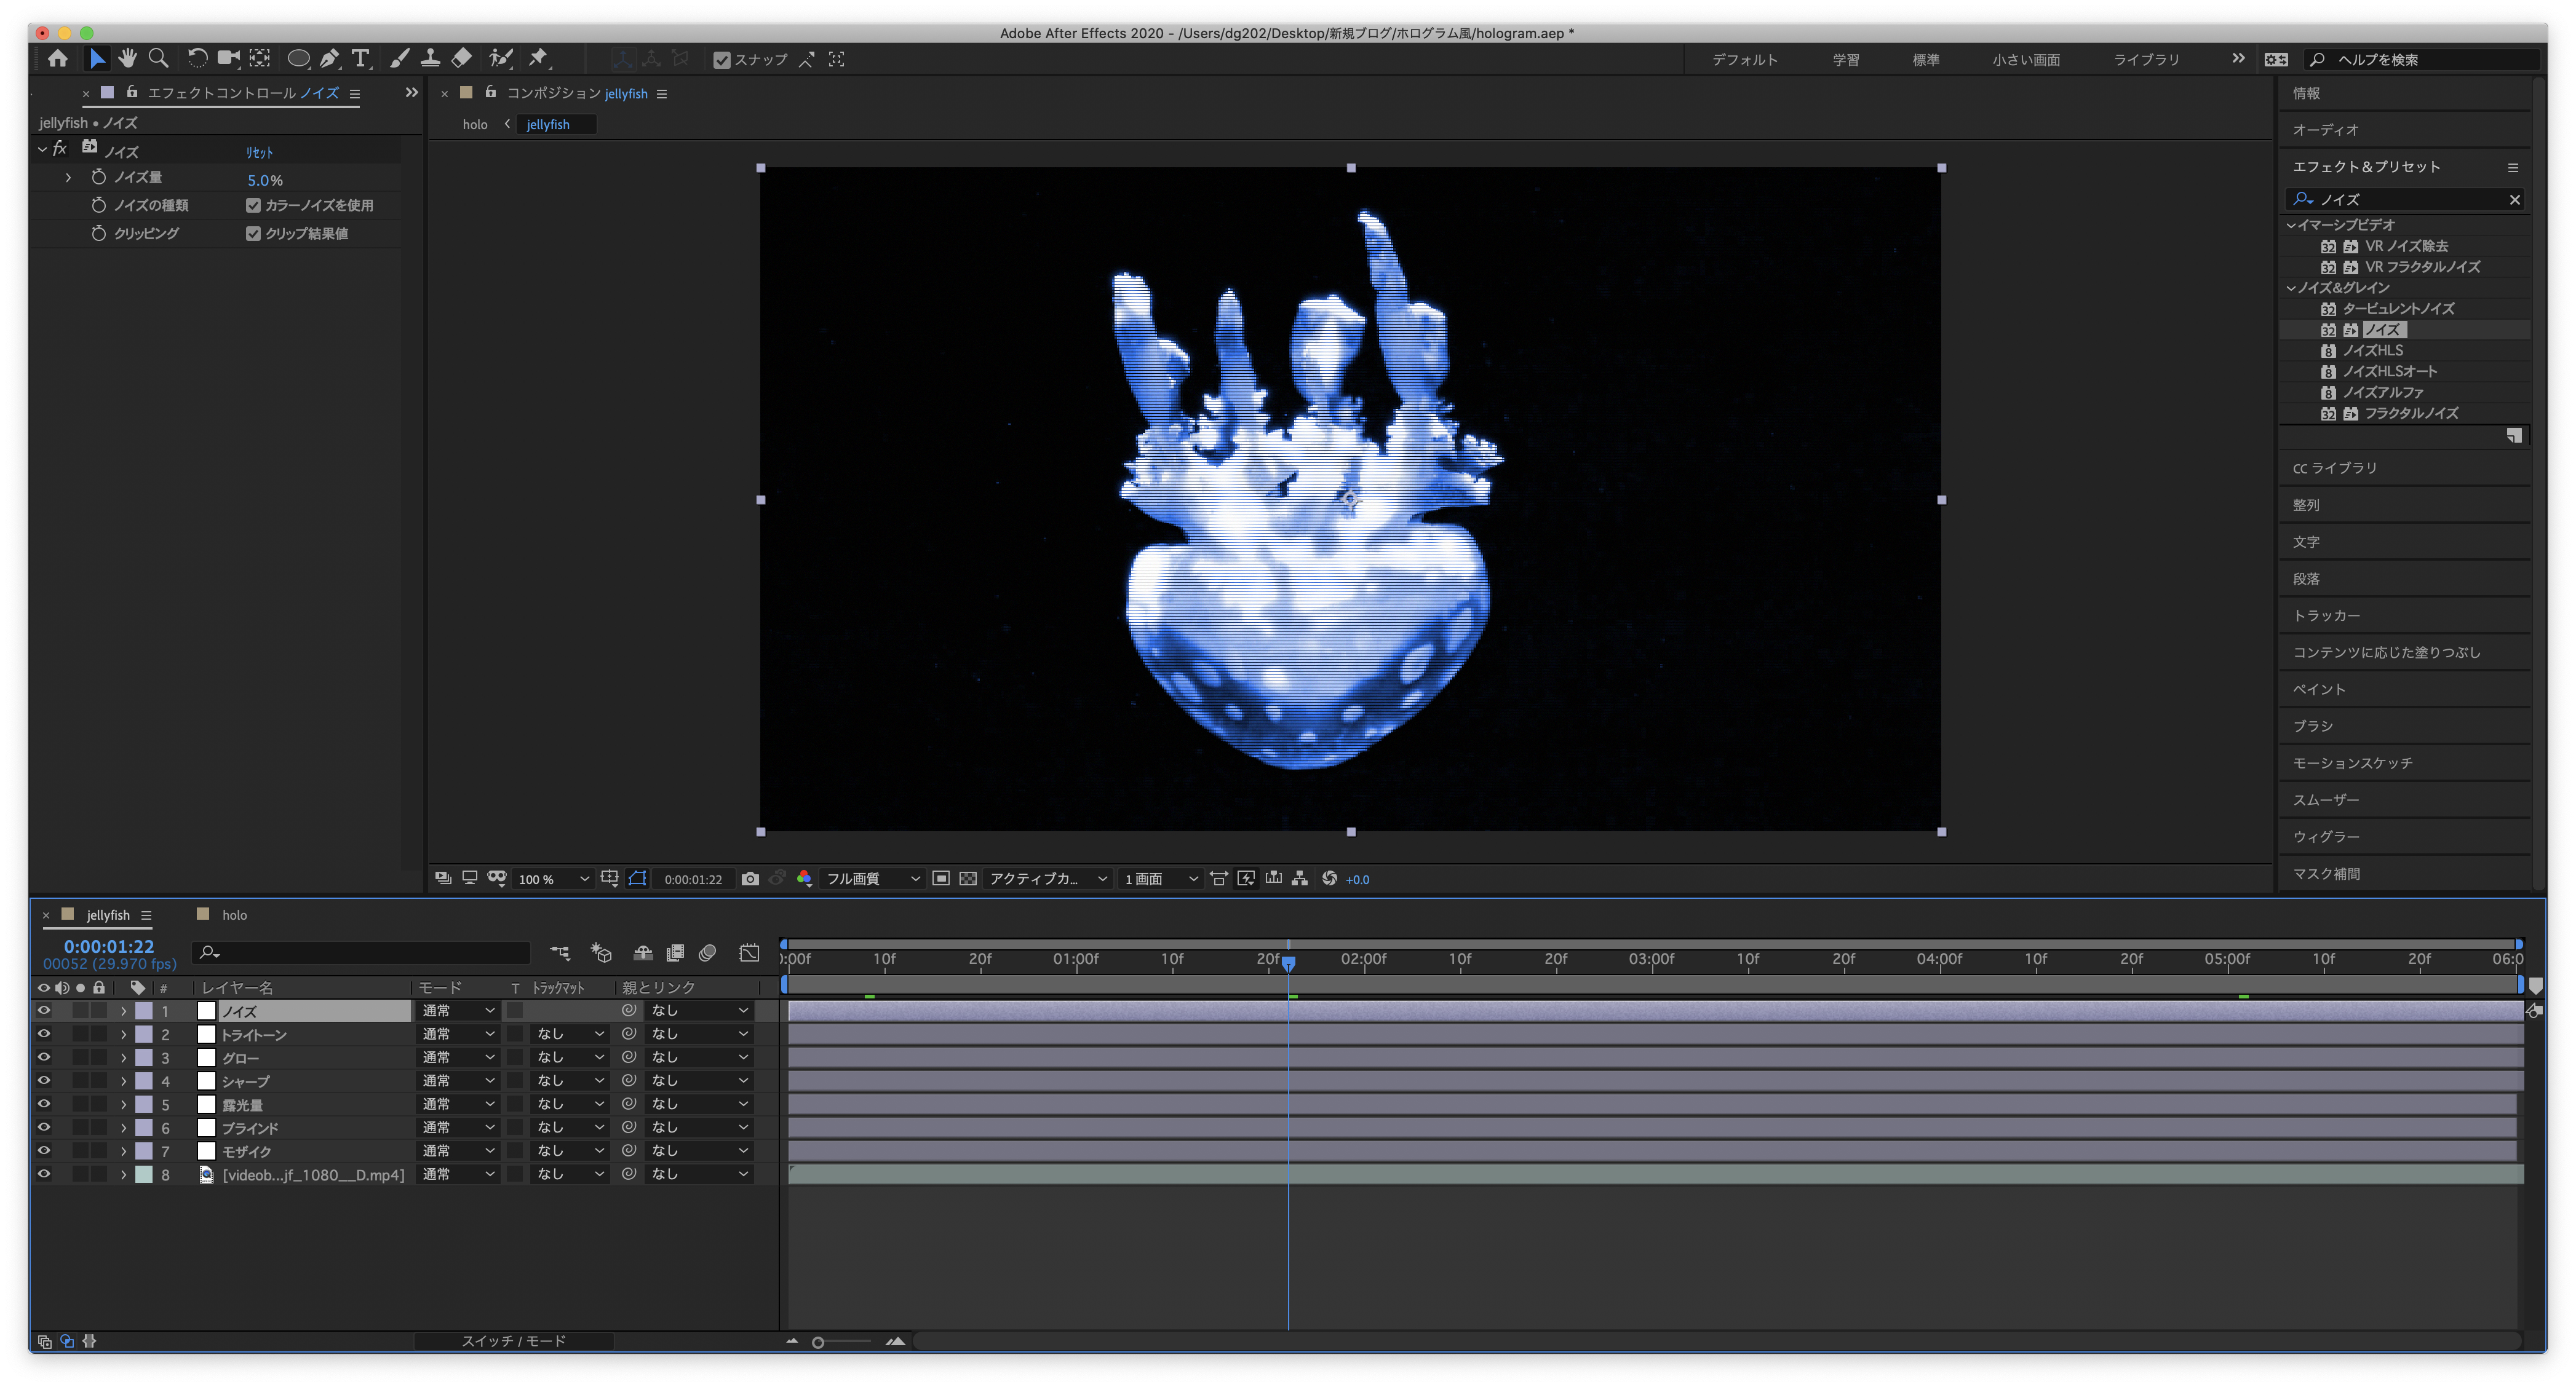2576x1387 pixels.
Task: Open the 1画面 view layout dropdown
Action: point(1160,879)
